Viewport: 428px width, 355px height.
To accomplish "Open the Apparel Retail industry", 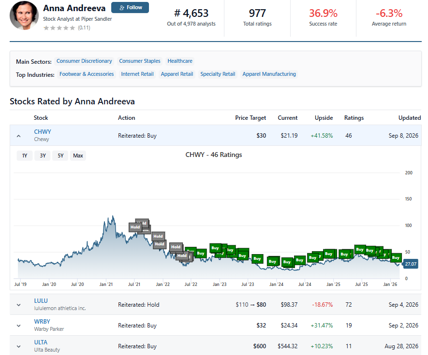I will coord(177,74).
